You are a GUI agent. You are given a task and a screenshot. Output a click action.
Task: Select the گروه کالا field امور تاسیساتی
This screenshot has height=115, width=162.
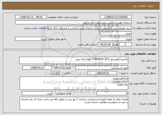102,68
